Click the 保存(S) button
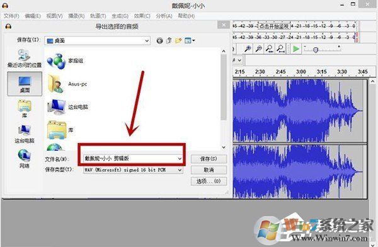 209,159
